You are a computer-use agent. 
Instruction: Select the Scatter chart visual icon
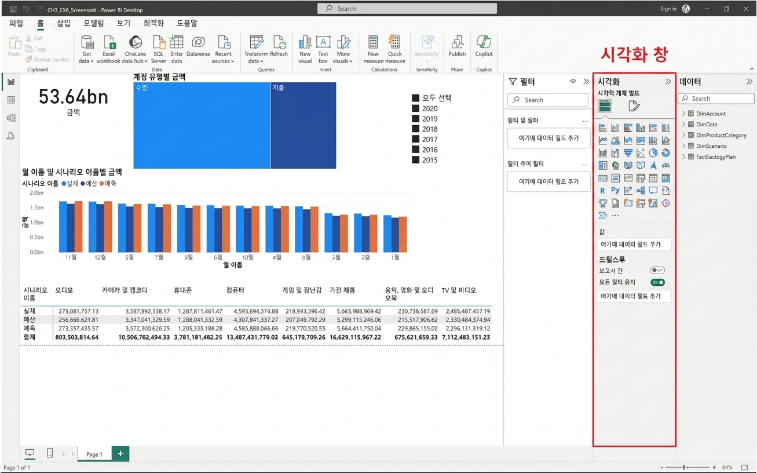tap(641, 153)
